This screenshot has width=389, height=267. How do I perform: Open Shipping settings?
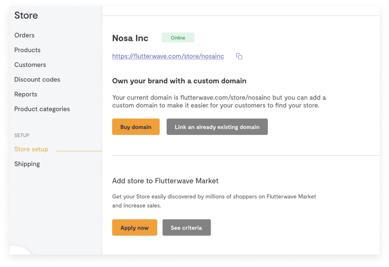point(27,164)
